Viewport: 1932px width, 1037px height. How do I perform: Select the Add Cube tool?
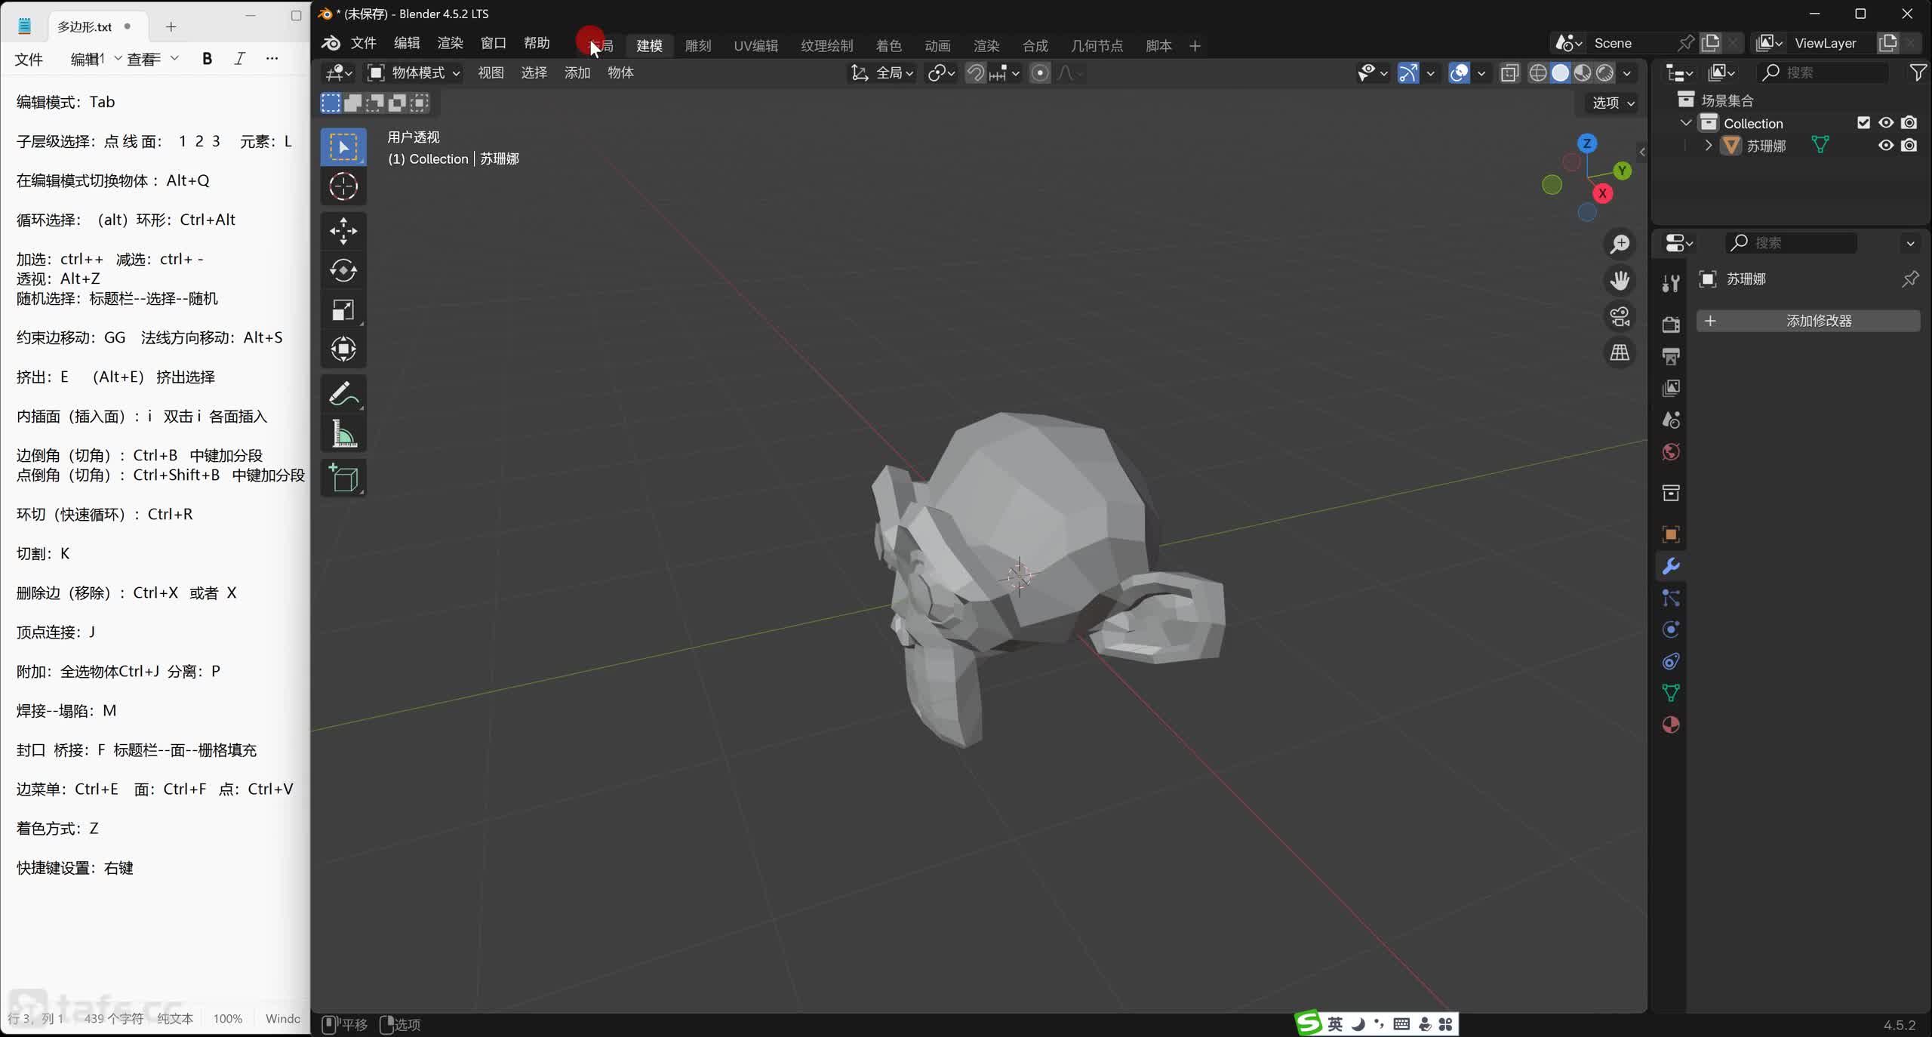[x=343, y=478]
